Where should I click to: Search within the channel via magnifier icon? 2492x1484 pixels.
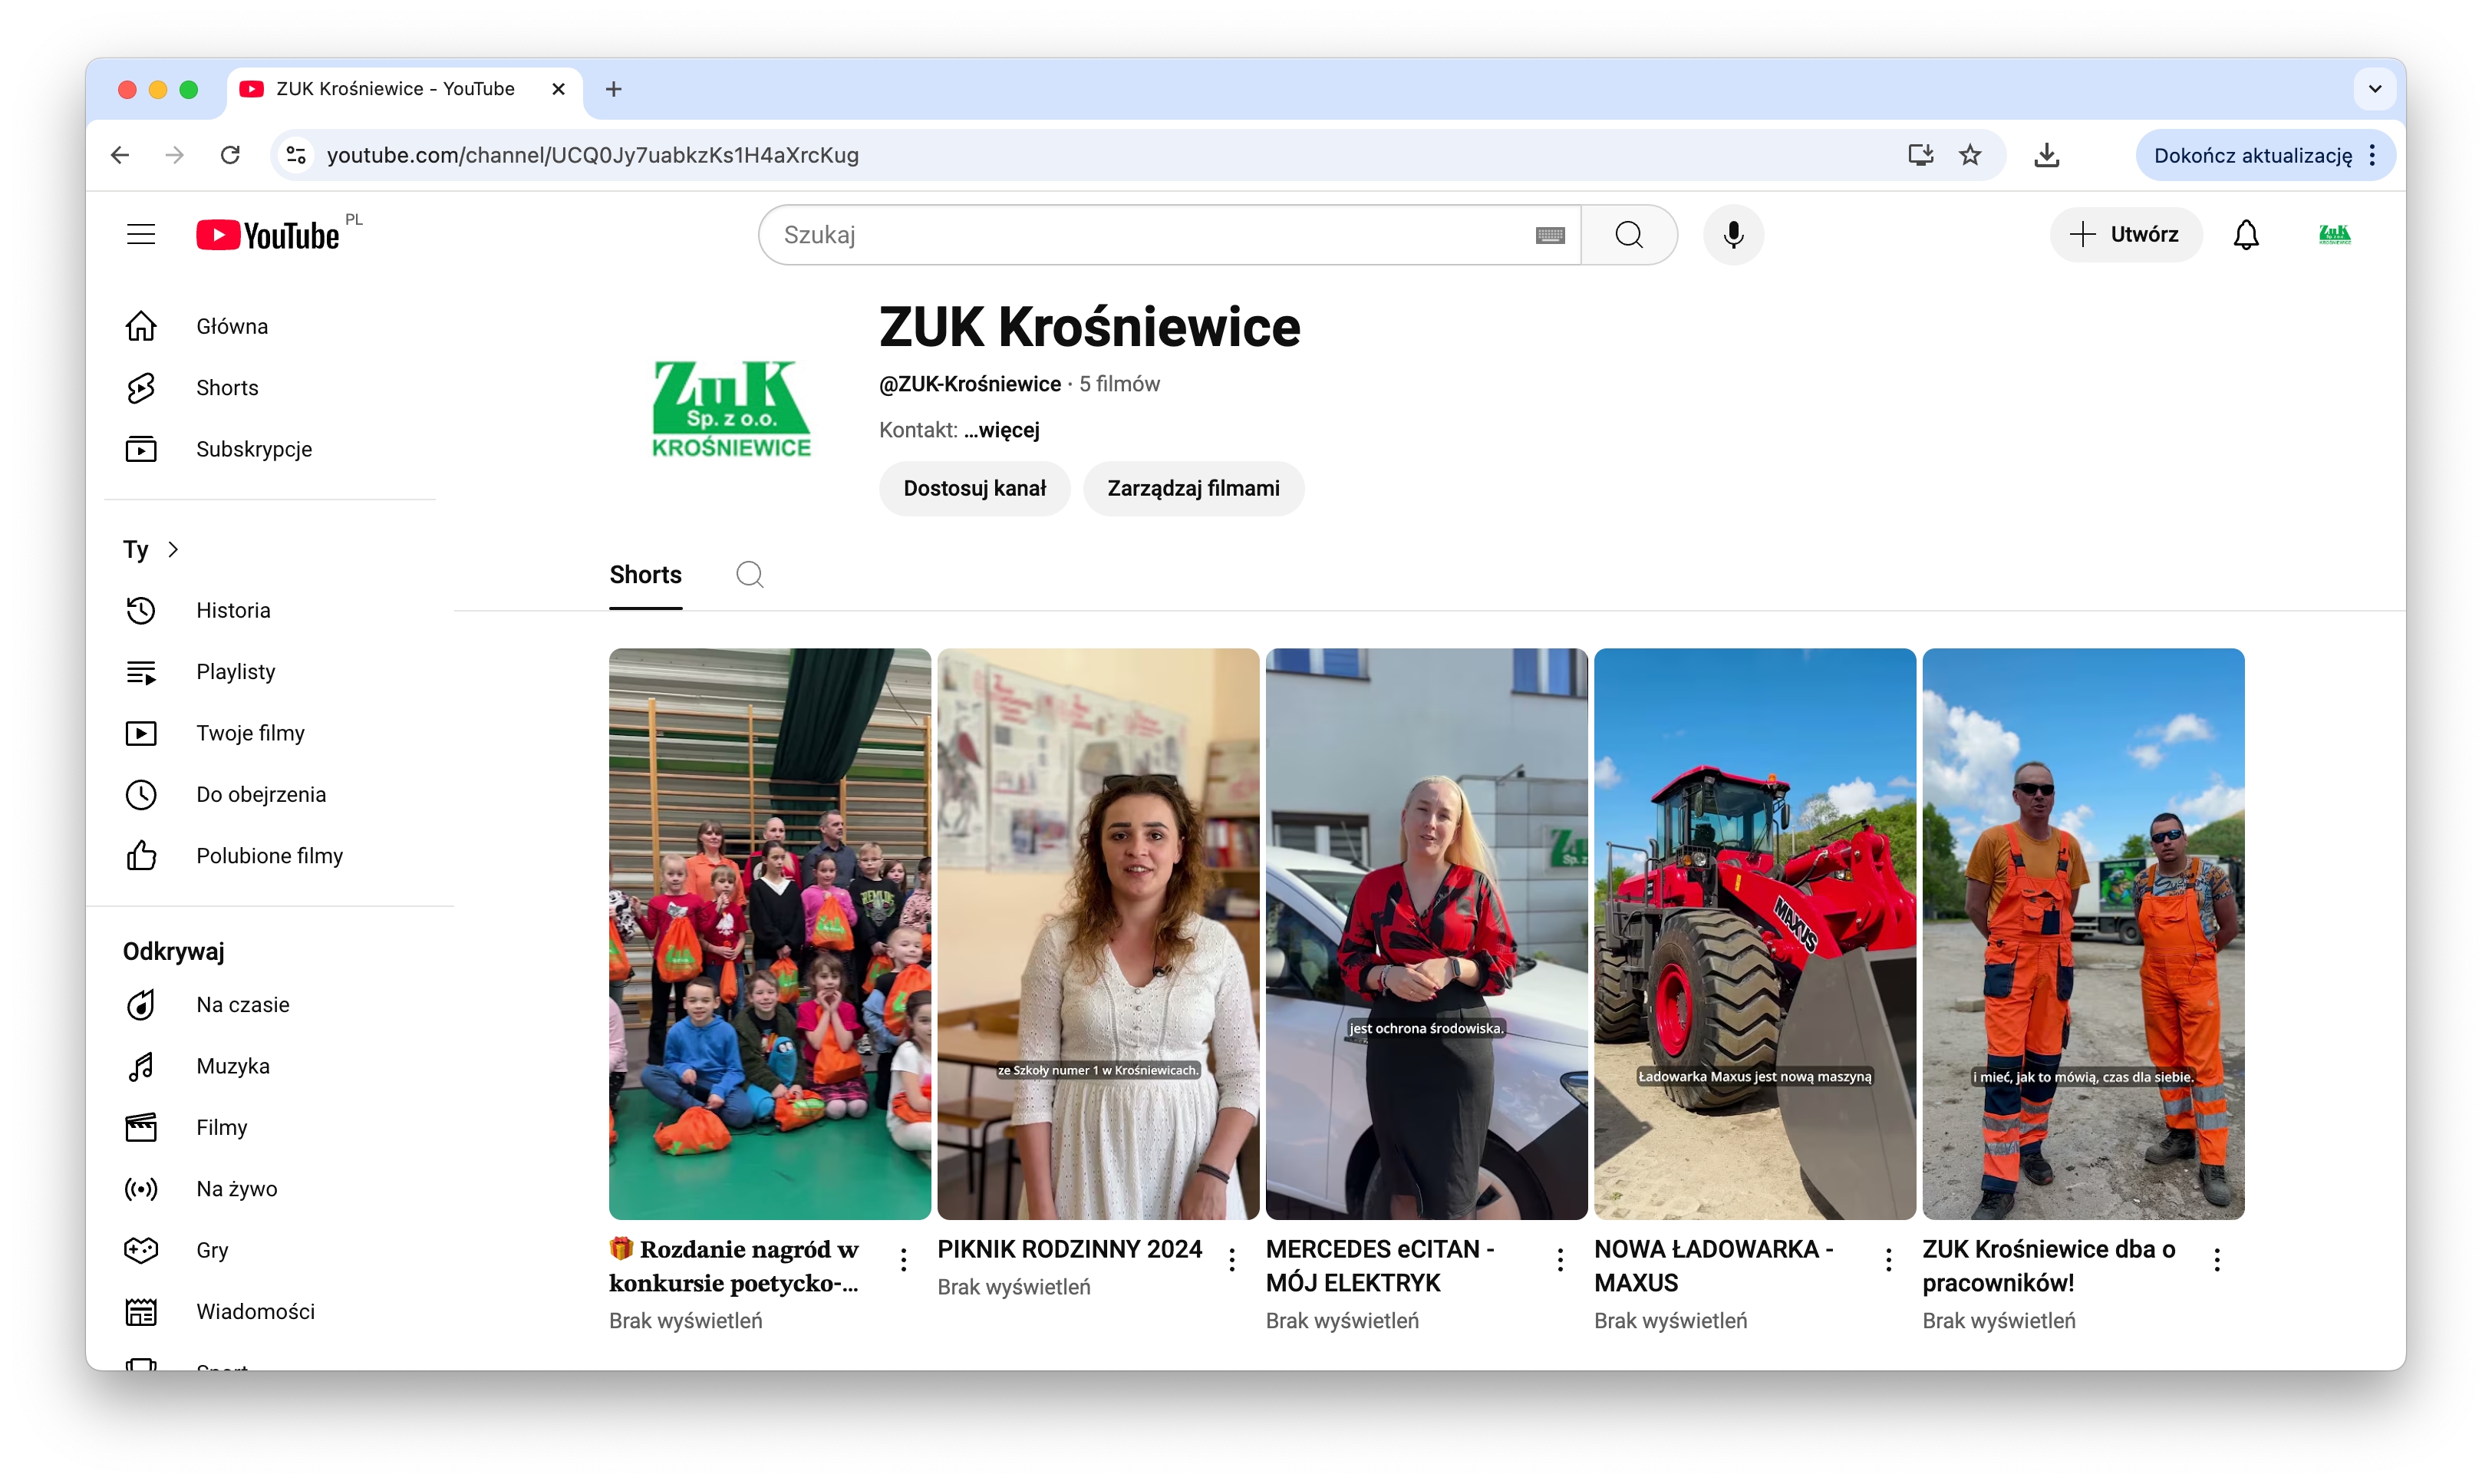750,574
